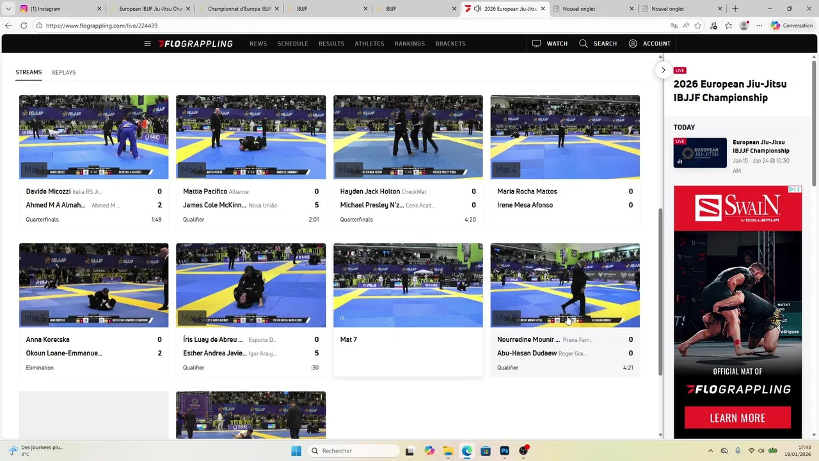Mute the 2026 European Jiu-Jitsu tab audio
This screenshot has width=819, height=461.
pos(477,9)
